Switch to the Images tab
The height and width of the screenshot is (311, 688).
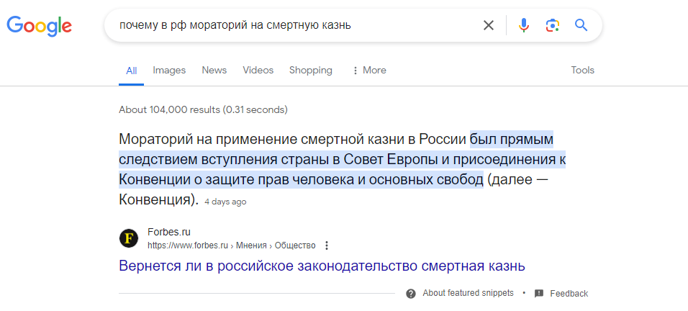(x=169, y=70)
